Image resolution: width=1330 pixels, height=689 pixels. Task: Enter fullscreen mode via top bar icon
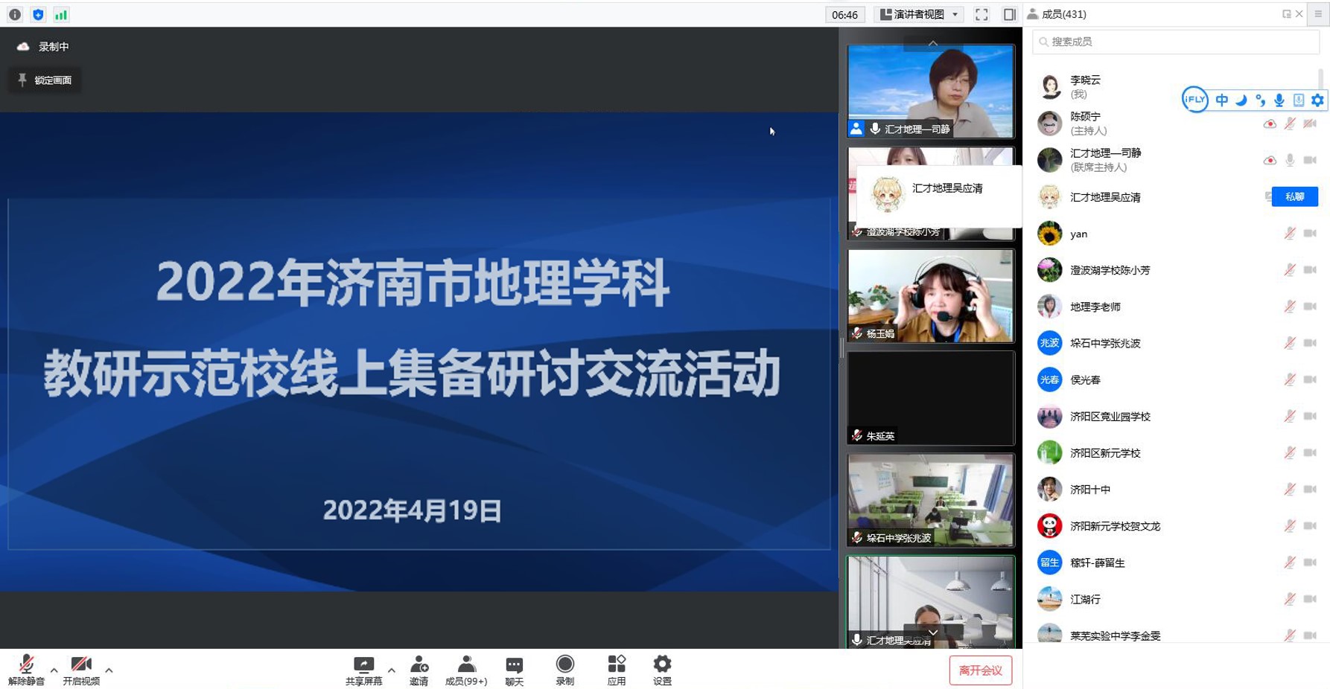pyautogui.click(x=981, y=14)
